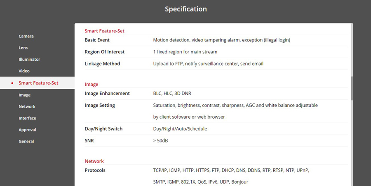The width and height of the screenshot is (371, 186).
Task: Click the Day/Night Switch row label
Action: click(103, 129)
